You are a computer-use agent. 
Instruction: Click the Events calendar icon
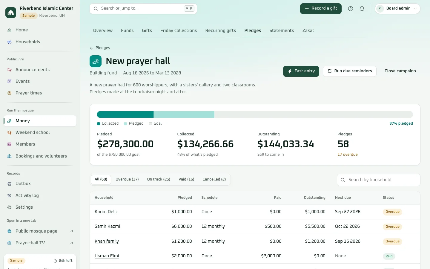click(x=9, y=82)
